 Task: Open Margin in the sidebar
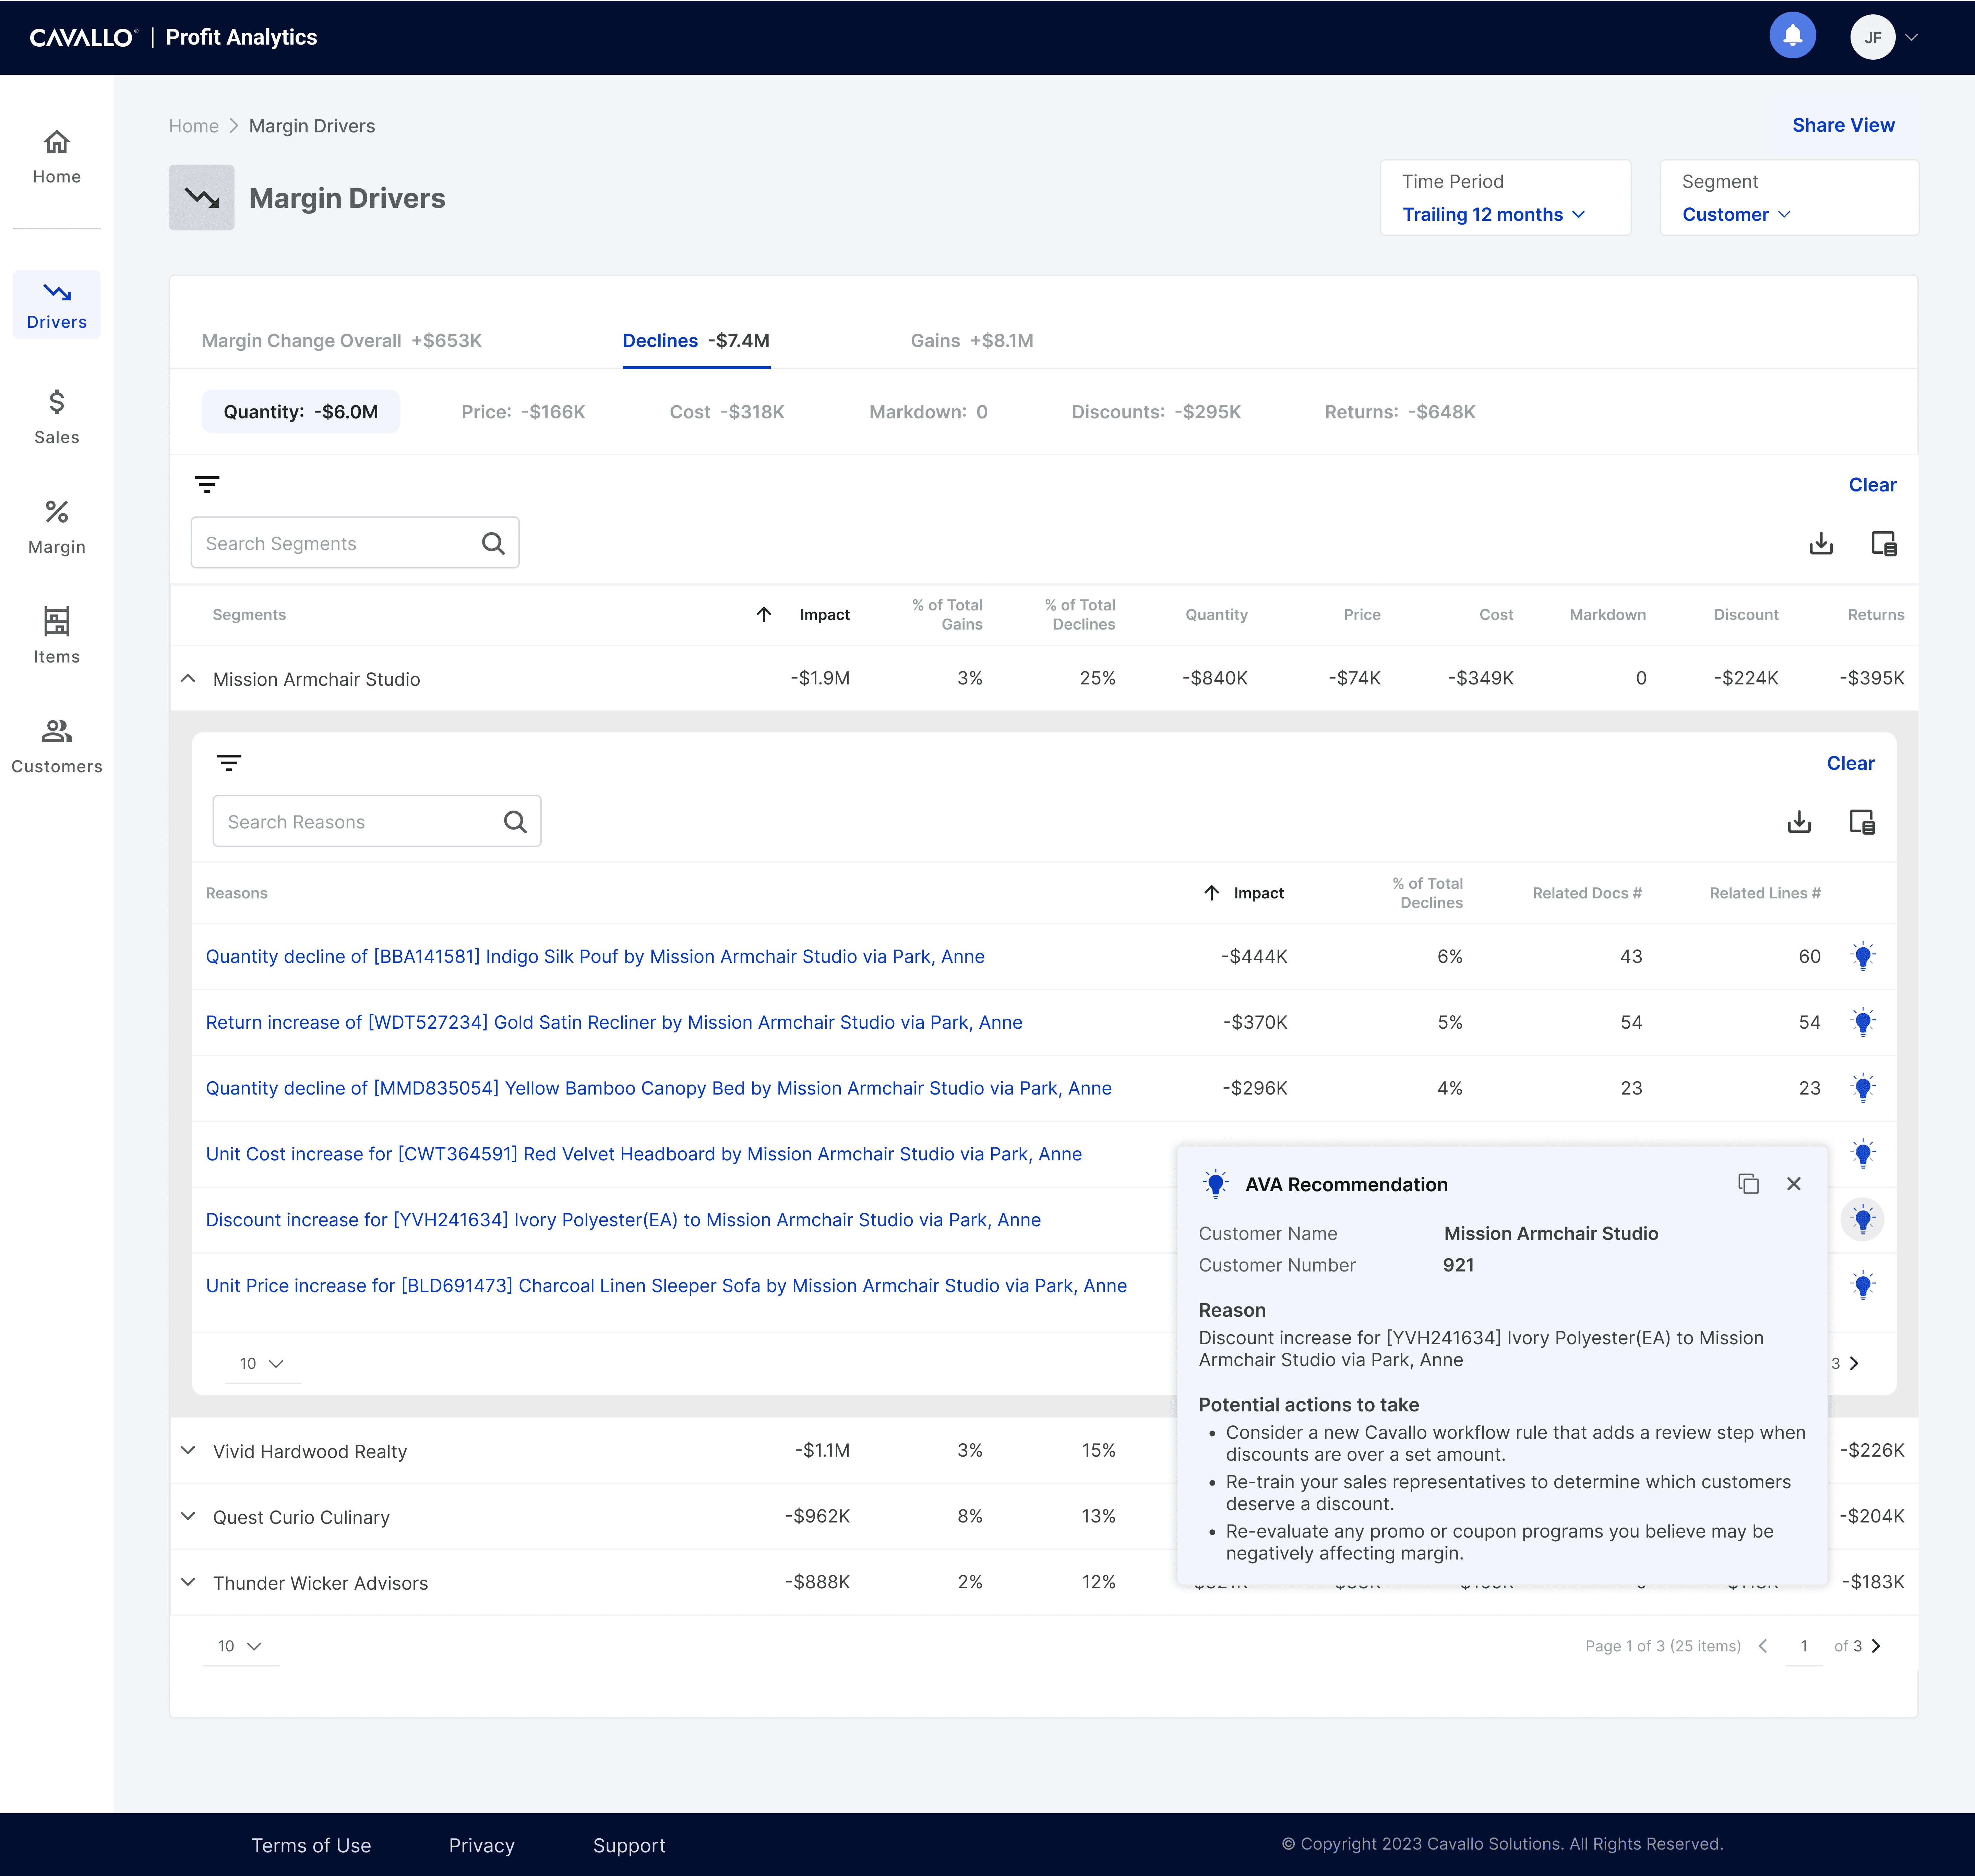click(x=57, y=527)
